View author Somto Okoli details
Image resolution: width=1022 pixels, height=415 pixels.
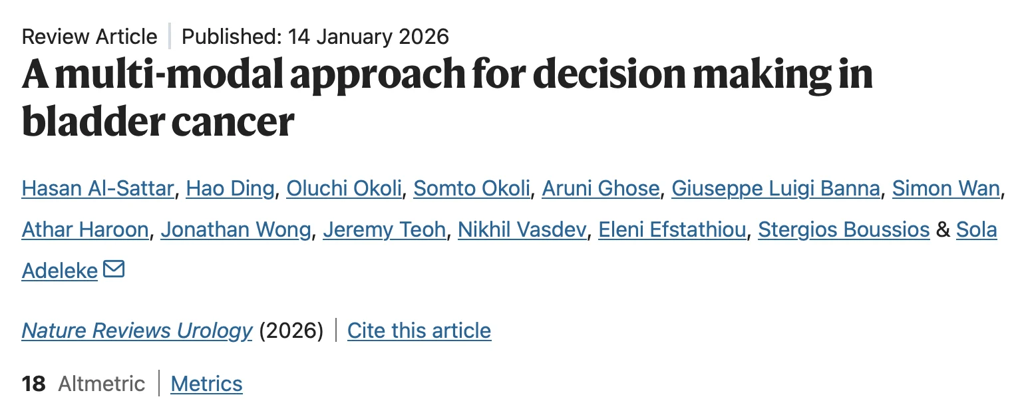coord(472,189)
